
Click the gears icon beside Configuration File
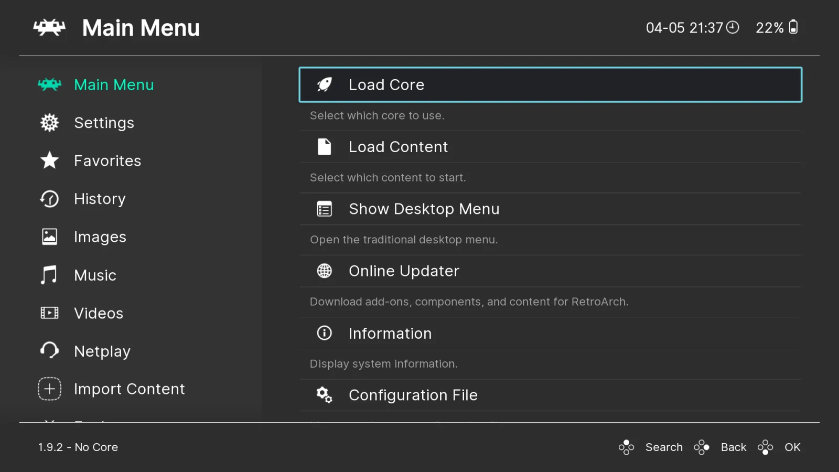tap(324, 395)
